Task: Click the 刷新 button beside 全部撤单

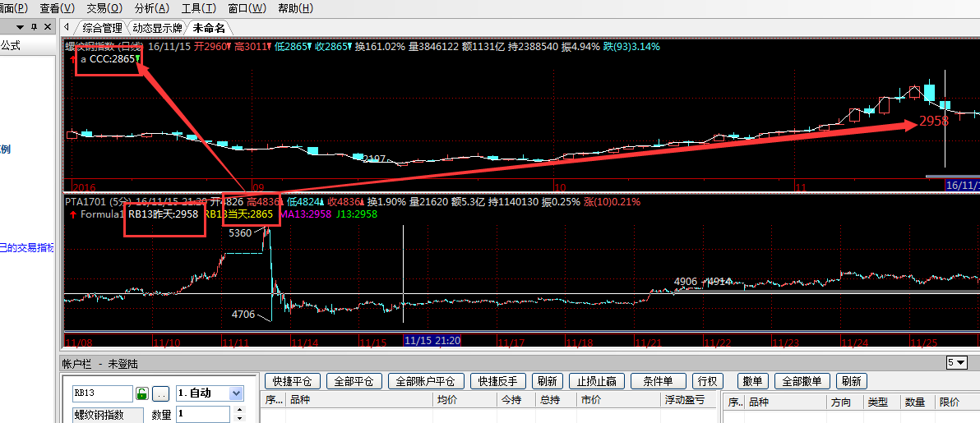Action: pyautogui.click(x=851, y=381)
